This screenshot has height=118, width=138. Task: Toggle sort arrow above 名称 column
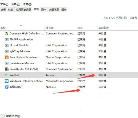click(x=21, y=25)
